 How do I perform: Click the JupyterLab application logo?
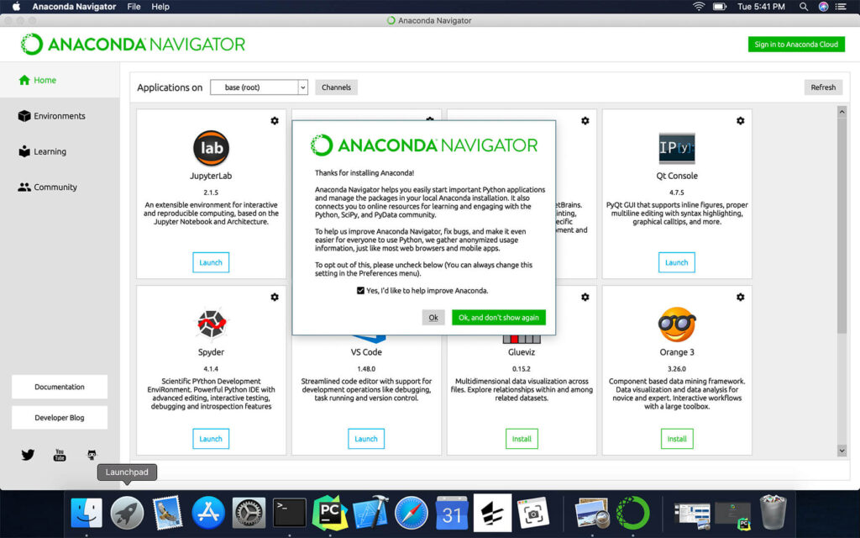click(x=211, y=148)
